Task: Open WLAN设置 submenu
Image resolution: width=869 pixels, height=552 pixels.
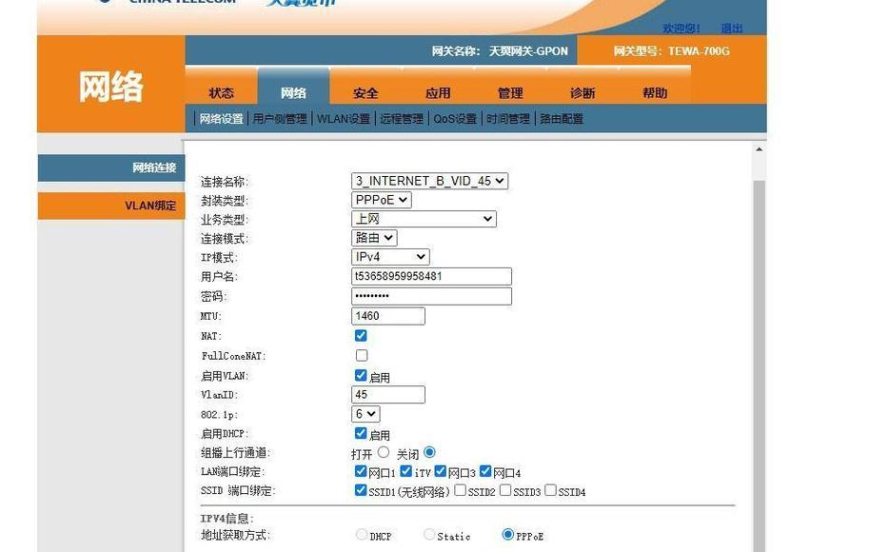Action: tap(343, 119)
